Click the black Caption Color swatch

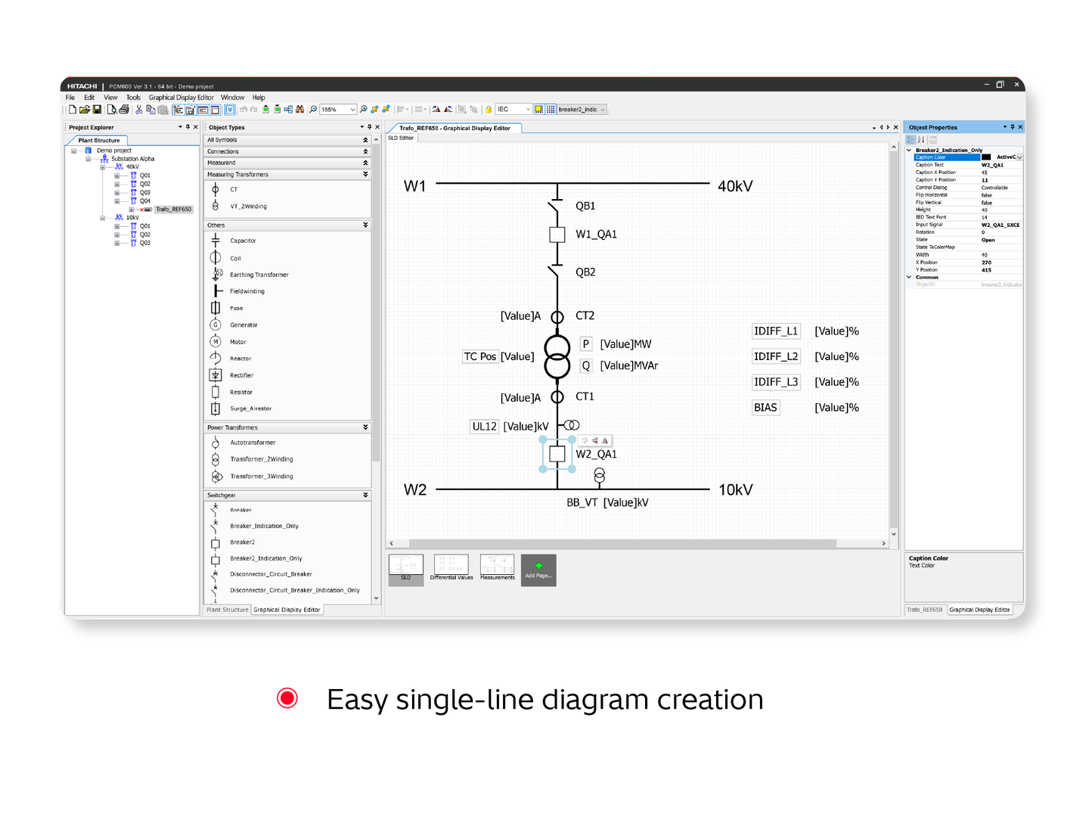point(986,157)
